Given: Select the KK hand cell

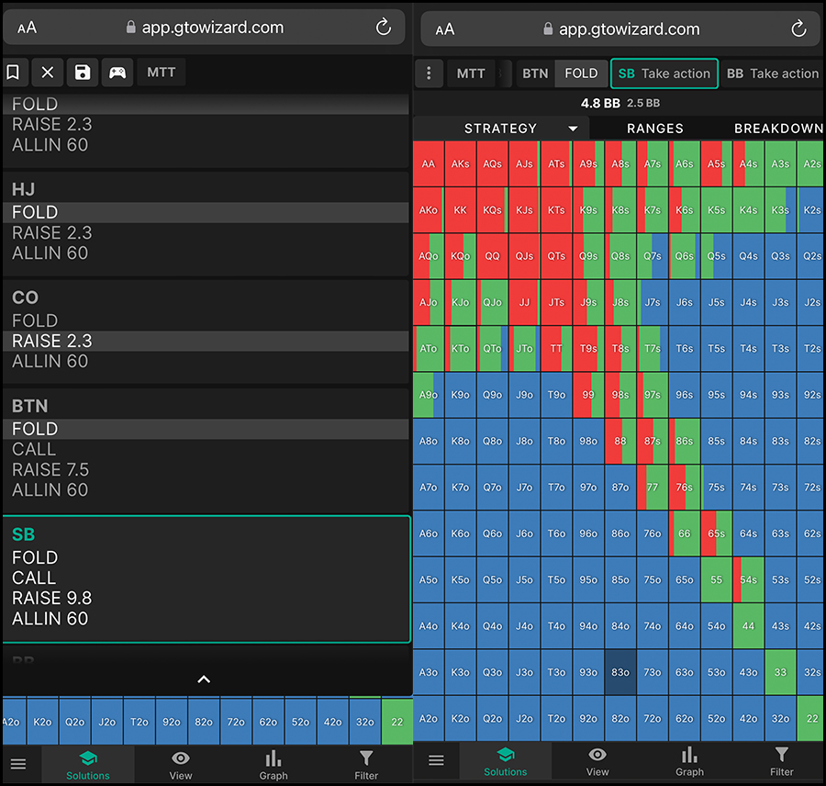Looking at the screenshot, I should tap(461, 209).
